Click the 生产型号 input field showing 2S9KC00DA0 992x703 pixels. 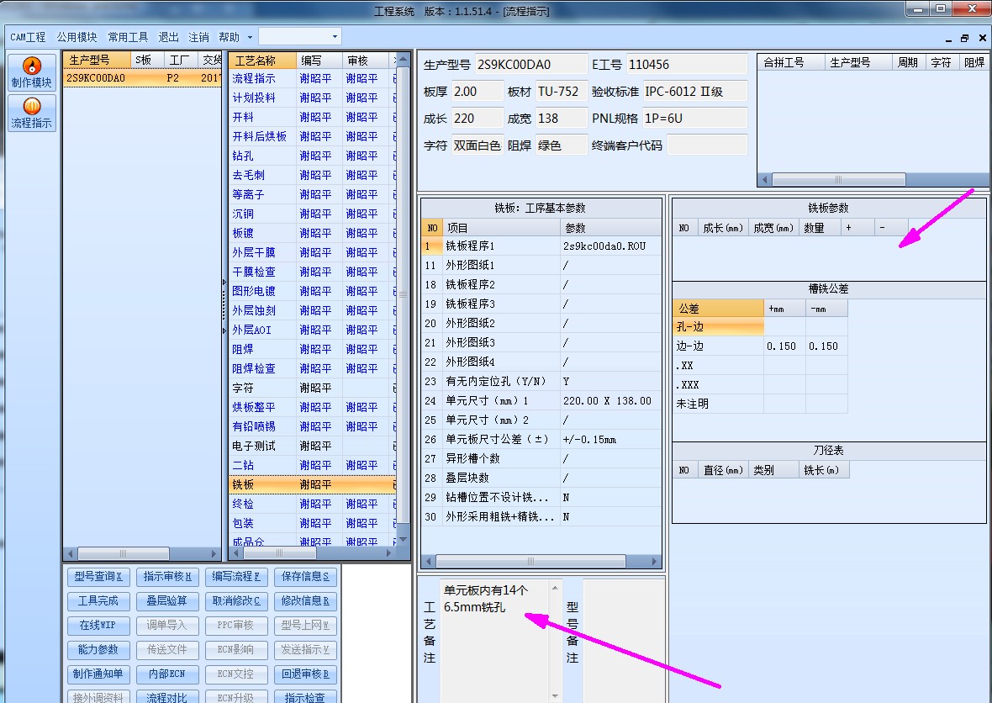530,65
